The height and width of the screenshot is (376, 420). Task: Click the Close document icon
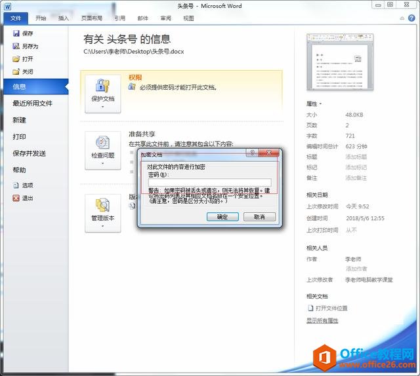(x=16, y=71)
